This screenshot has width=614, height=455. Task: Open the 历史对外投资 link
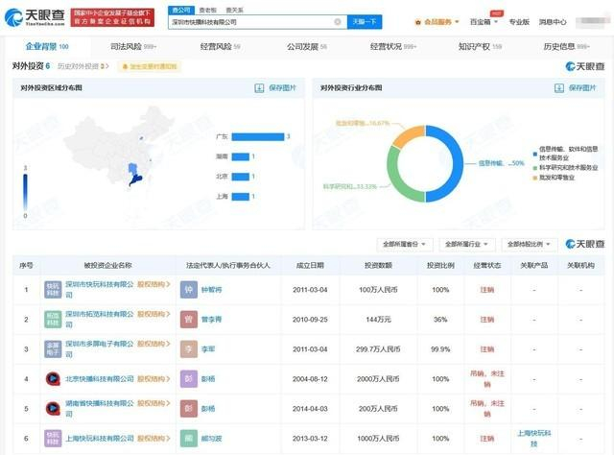click(83, 66)
